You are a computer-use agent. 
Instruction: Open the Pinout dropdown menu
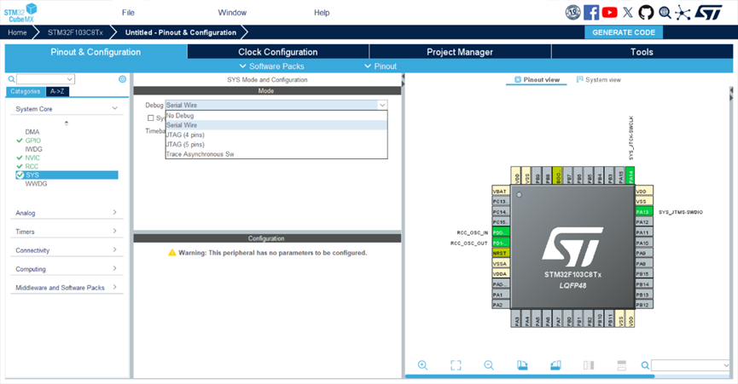(381, 66)
